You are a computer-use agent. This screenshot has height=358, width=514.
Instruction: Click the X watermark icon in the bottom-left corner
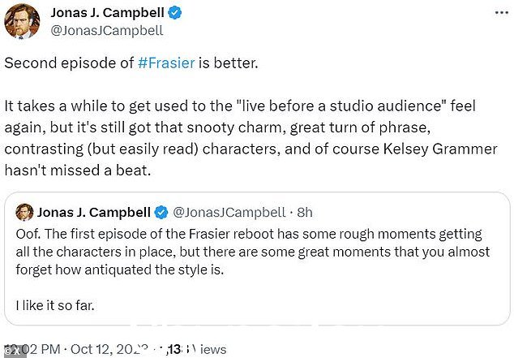[x=13, y=352]
